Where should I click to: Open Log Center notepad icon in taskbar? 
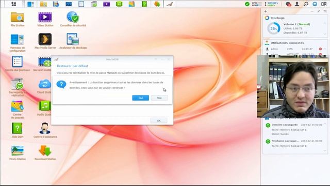pos(81,4)
